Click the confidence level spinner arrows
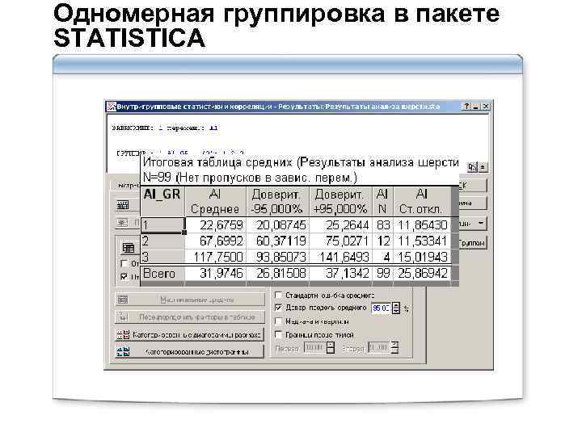The width and height of the screenshot is (582, 436). pyautogui.click(x=396, y=308)
